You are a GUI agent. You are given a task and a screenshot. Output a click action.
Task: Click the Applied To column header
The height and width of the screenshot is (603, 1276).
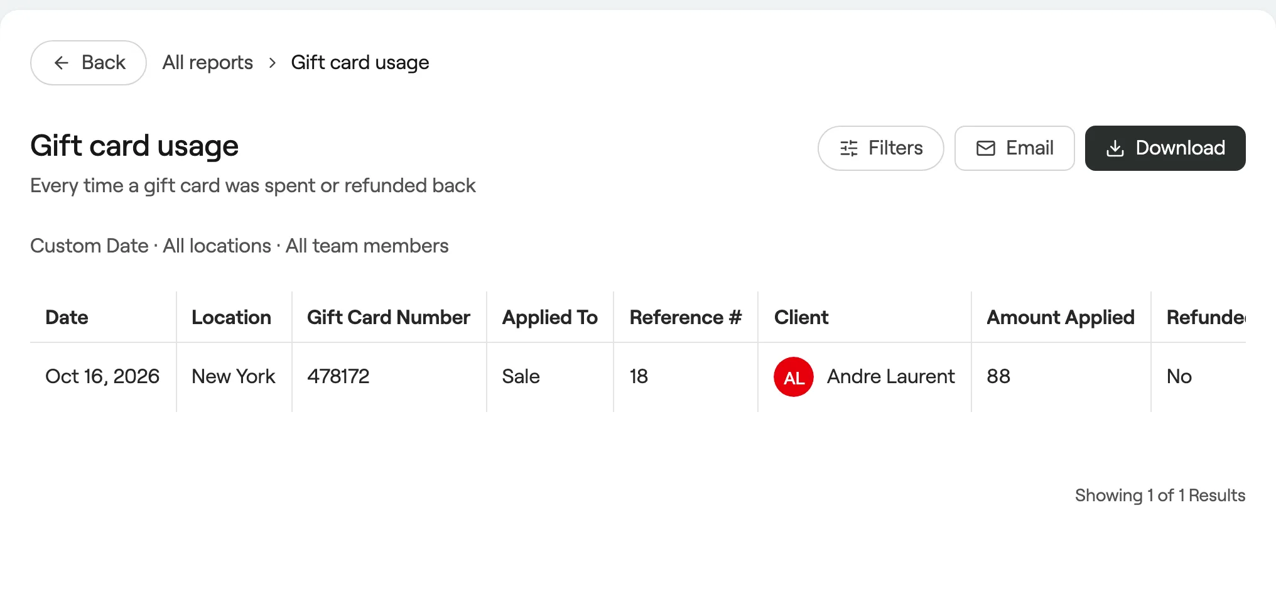[550, 318]
